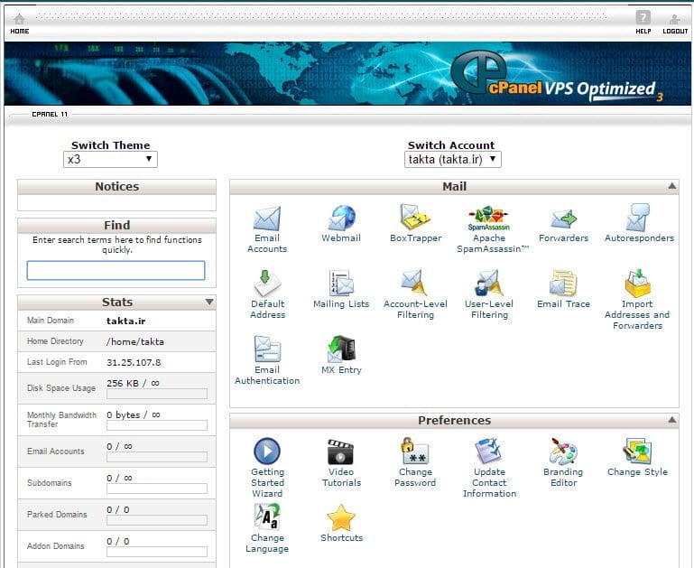This screenshot has width=694, height=568.
Task: Launch the Webmail icon
Action: tap(341, 219)
